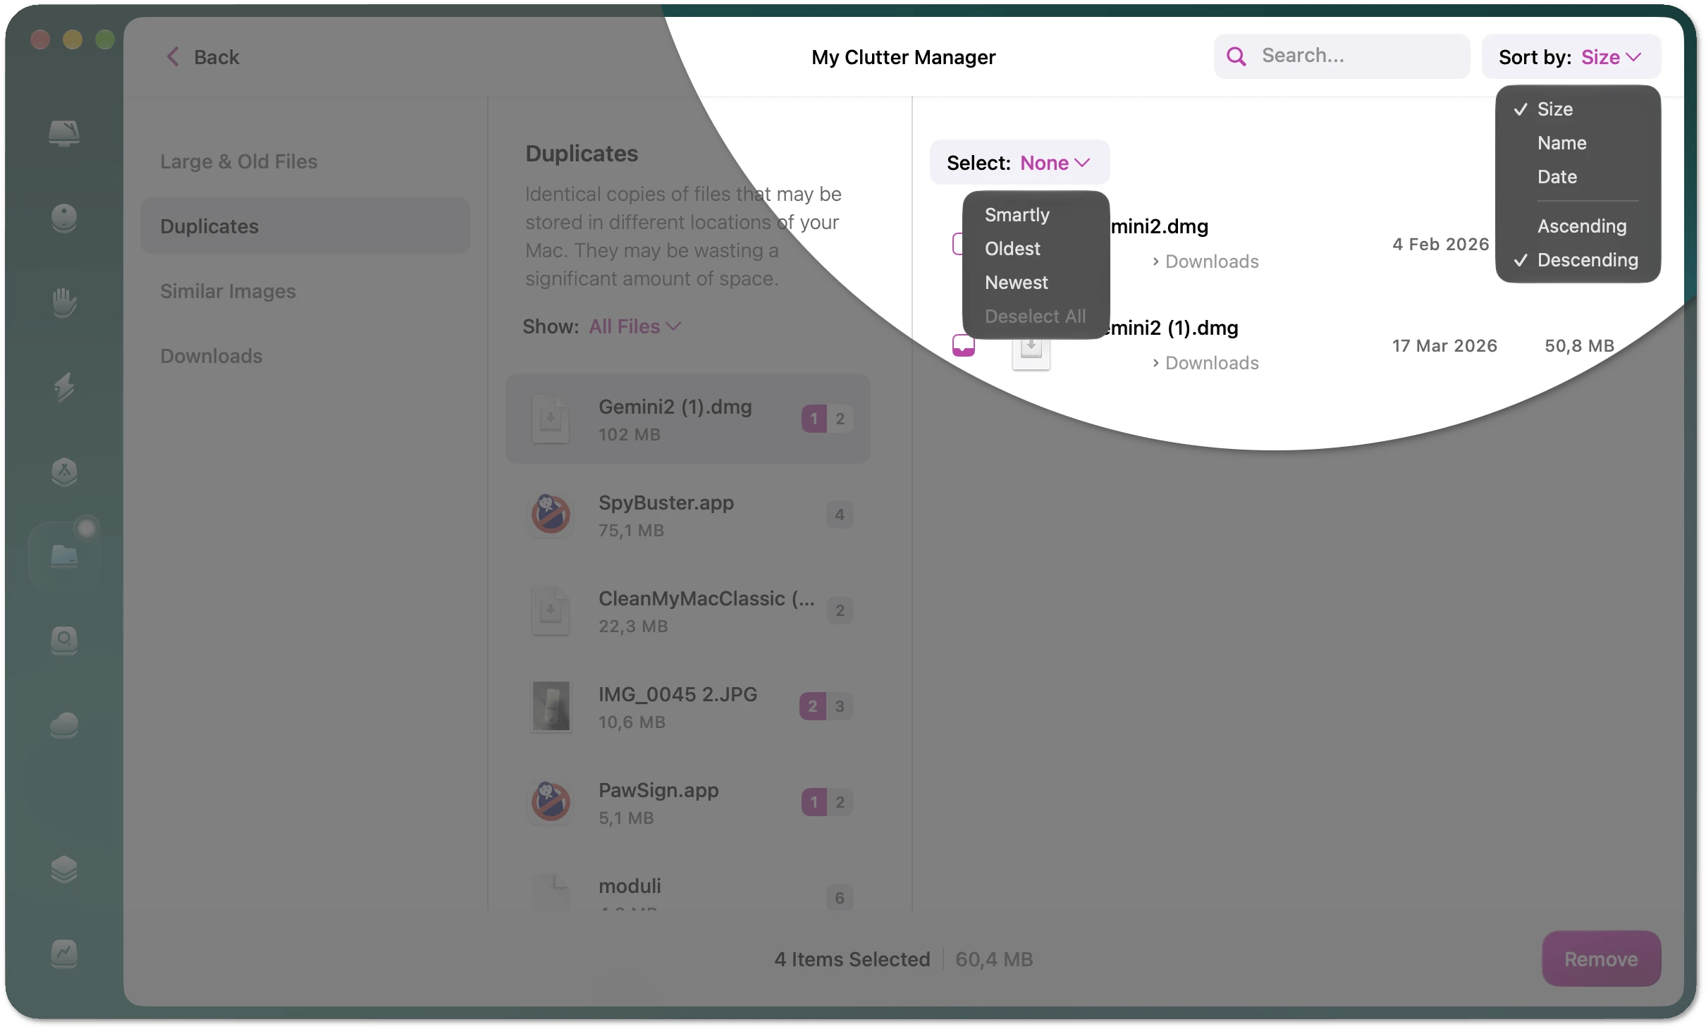The height and width of the screenshot is (1029, 1706).
Task: Select Ascending order in sort menu
Action: [x=1582, y=226]
